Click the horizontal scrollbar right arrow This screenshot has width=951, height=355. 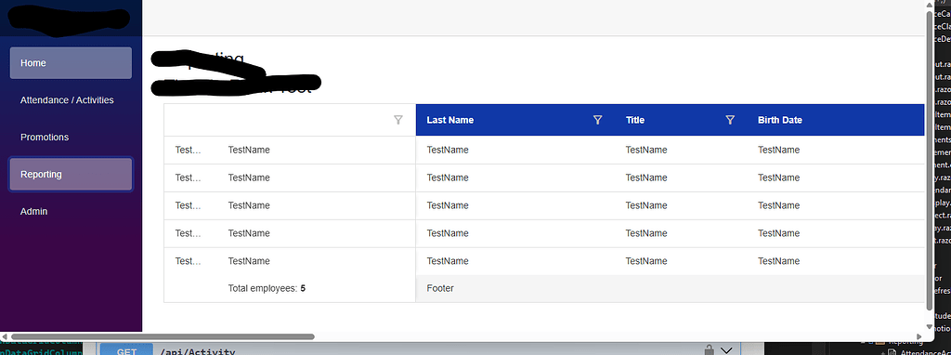pyautogui.click(x=919, y=336)
